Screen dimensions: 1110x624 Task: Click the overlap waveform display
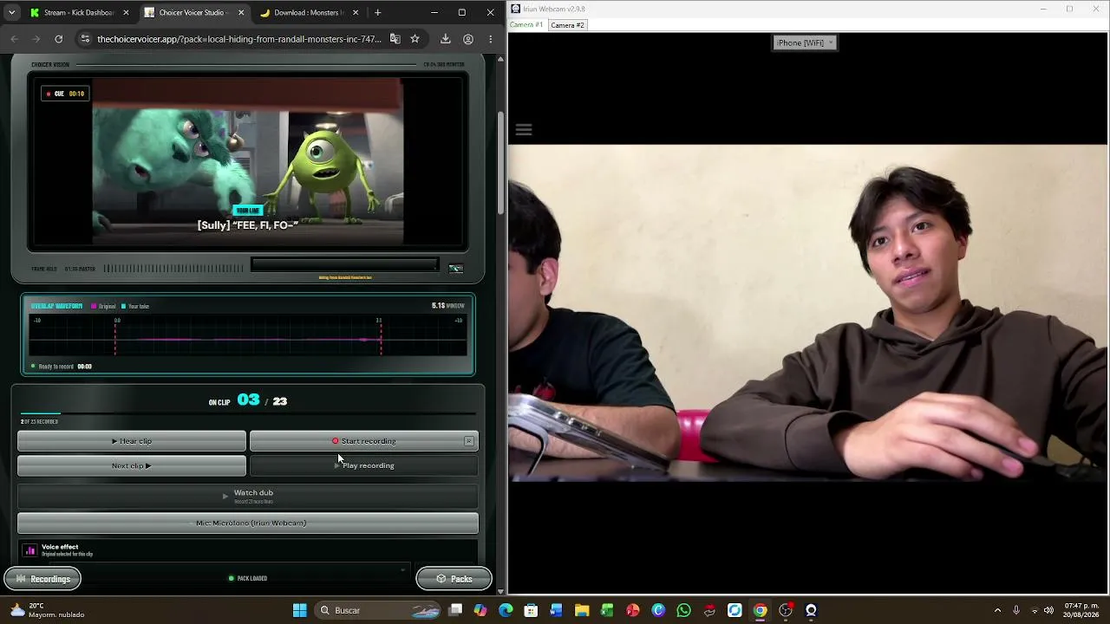coord(248,337)
